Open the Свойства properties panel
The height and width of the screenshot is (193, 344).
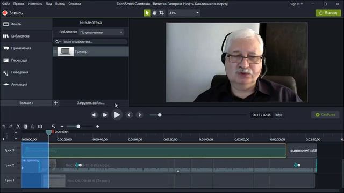click(x=325, y=114)
